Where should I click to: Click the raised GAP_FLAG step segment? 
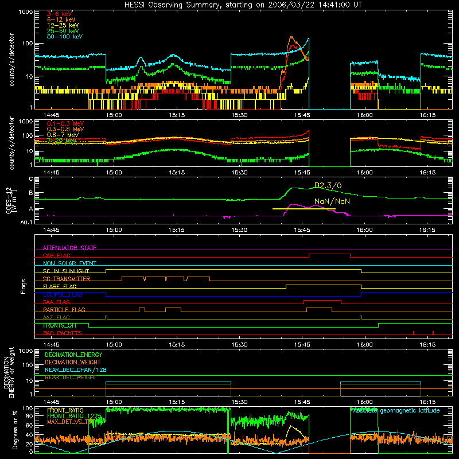click(329, 254)
